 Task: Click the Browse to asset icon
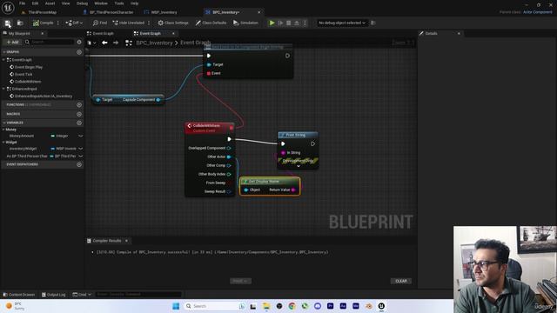(x=20, y=23)
